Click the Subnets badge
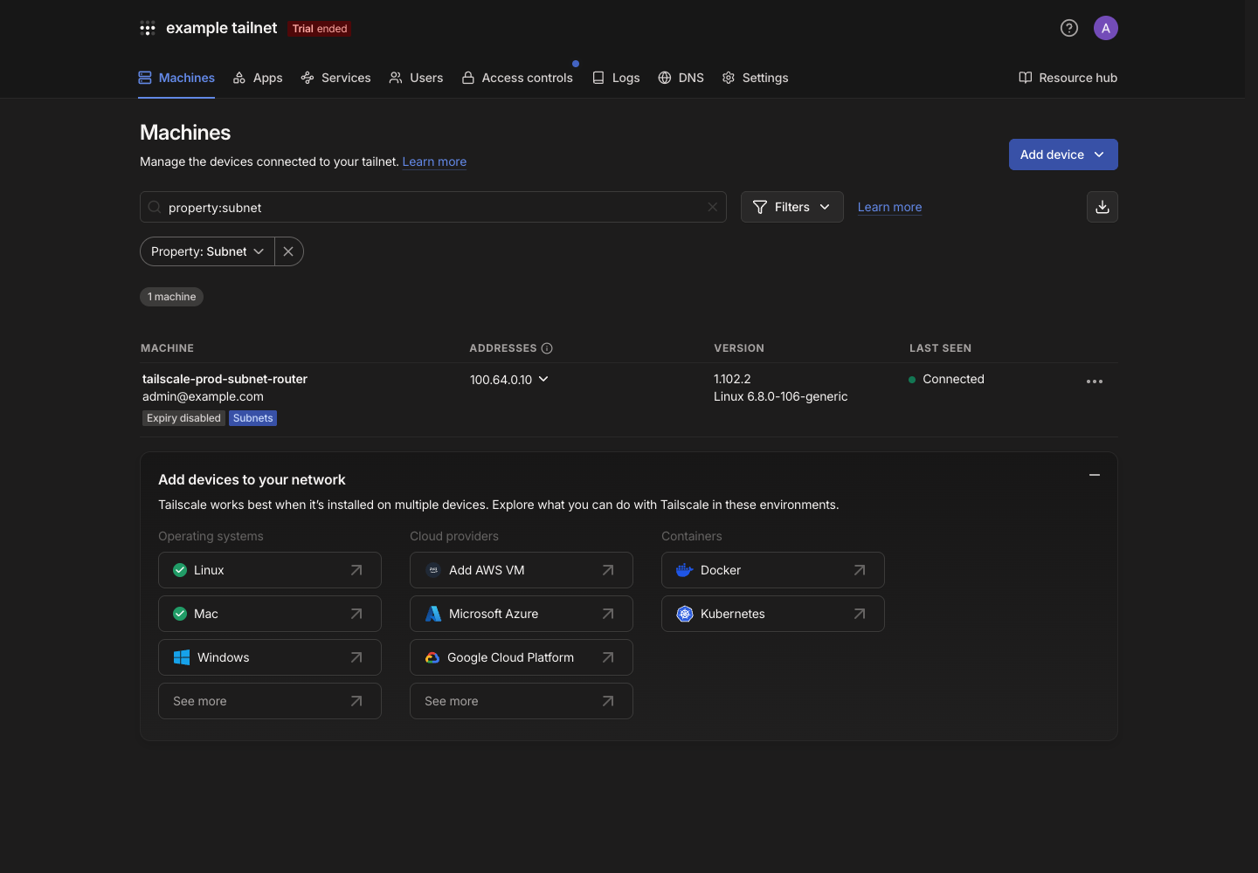Image resolution: width=1258 pixels, height=873 pixels. (253, 418)
